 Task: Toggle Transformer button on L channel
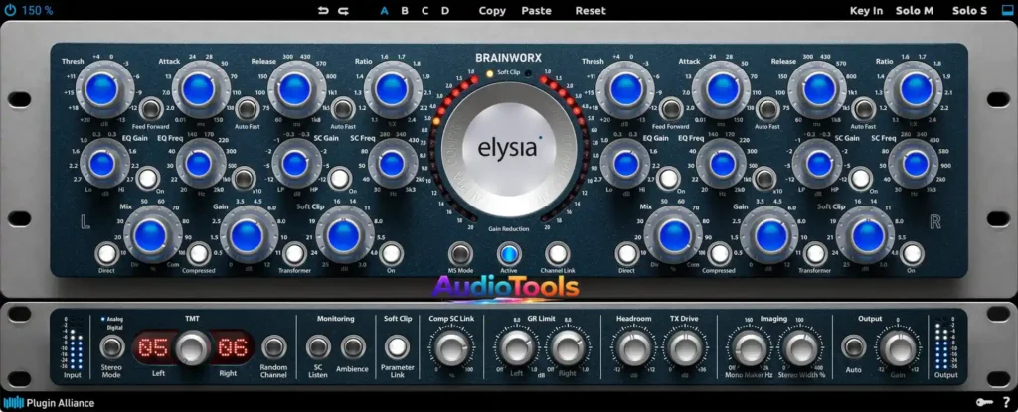click(x=294, y=254)
